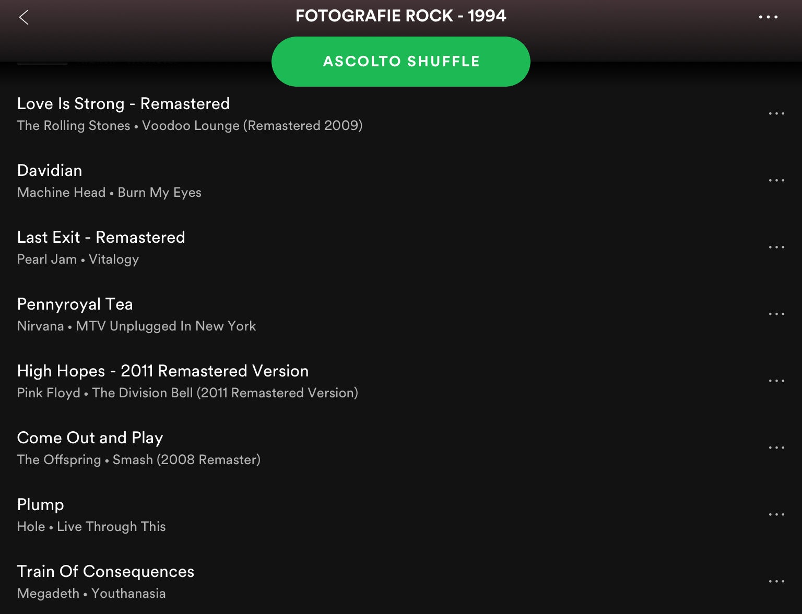The image size is (802, 614).
Task: Tap the Fotografie Rock - 1994 title
Action: tap(400, 16)
